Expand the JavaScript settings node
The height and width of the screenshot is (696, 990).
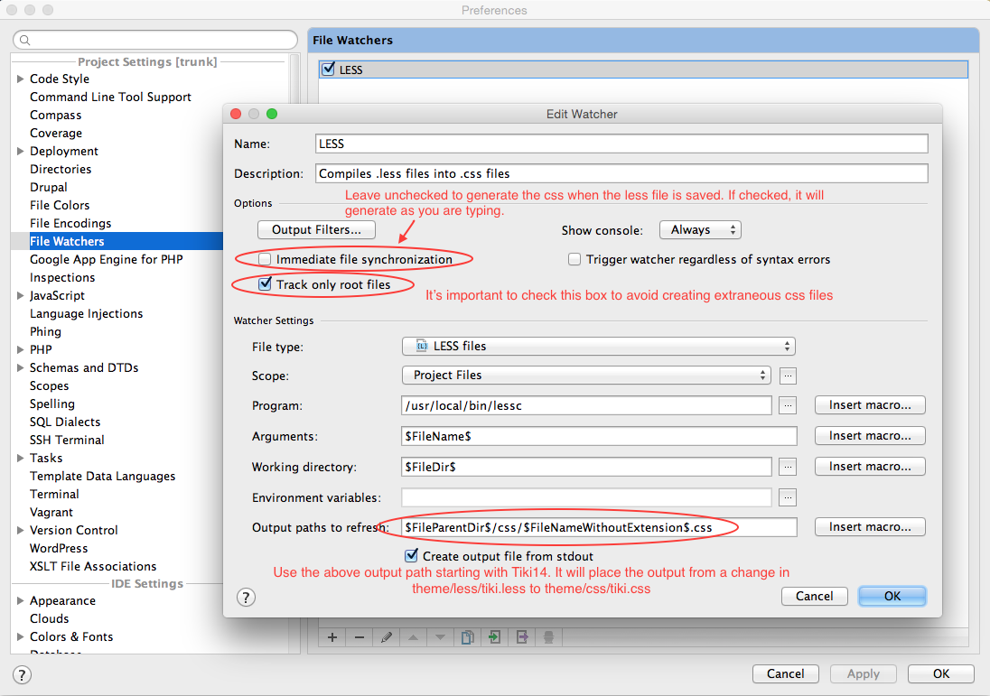pos(20,295)
